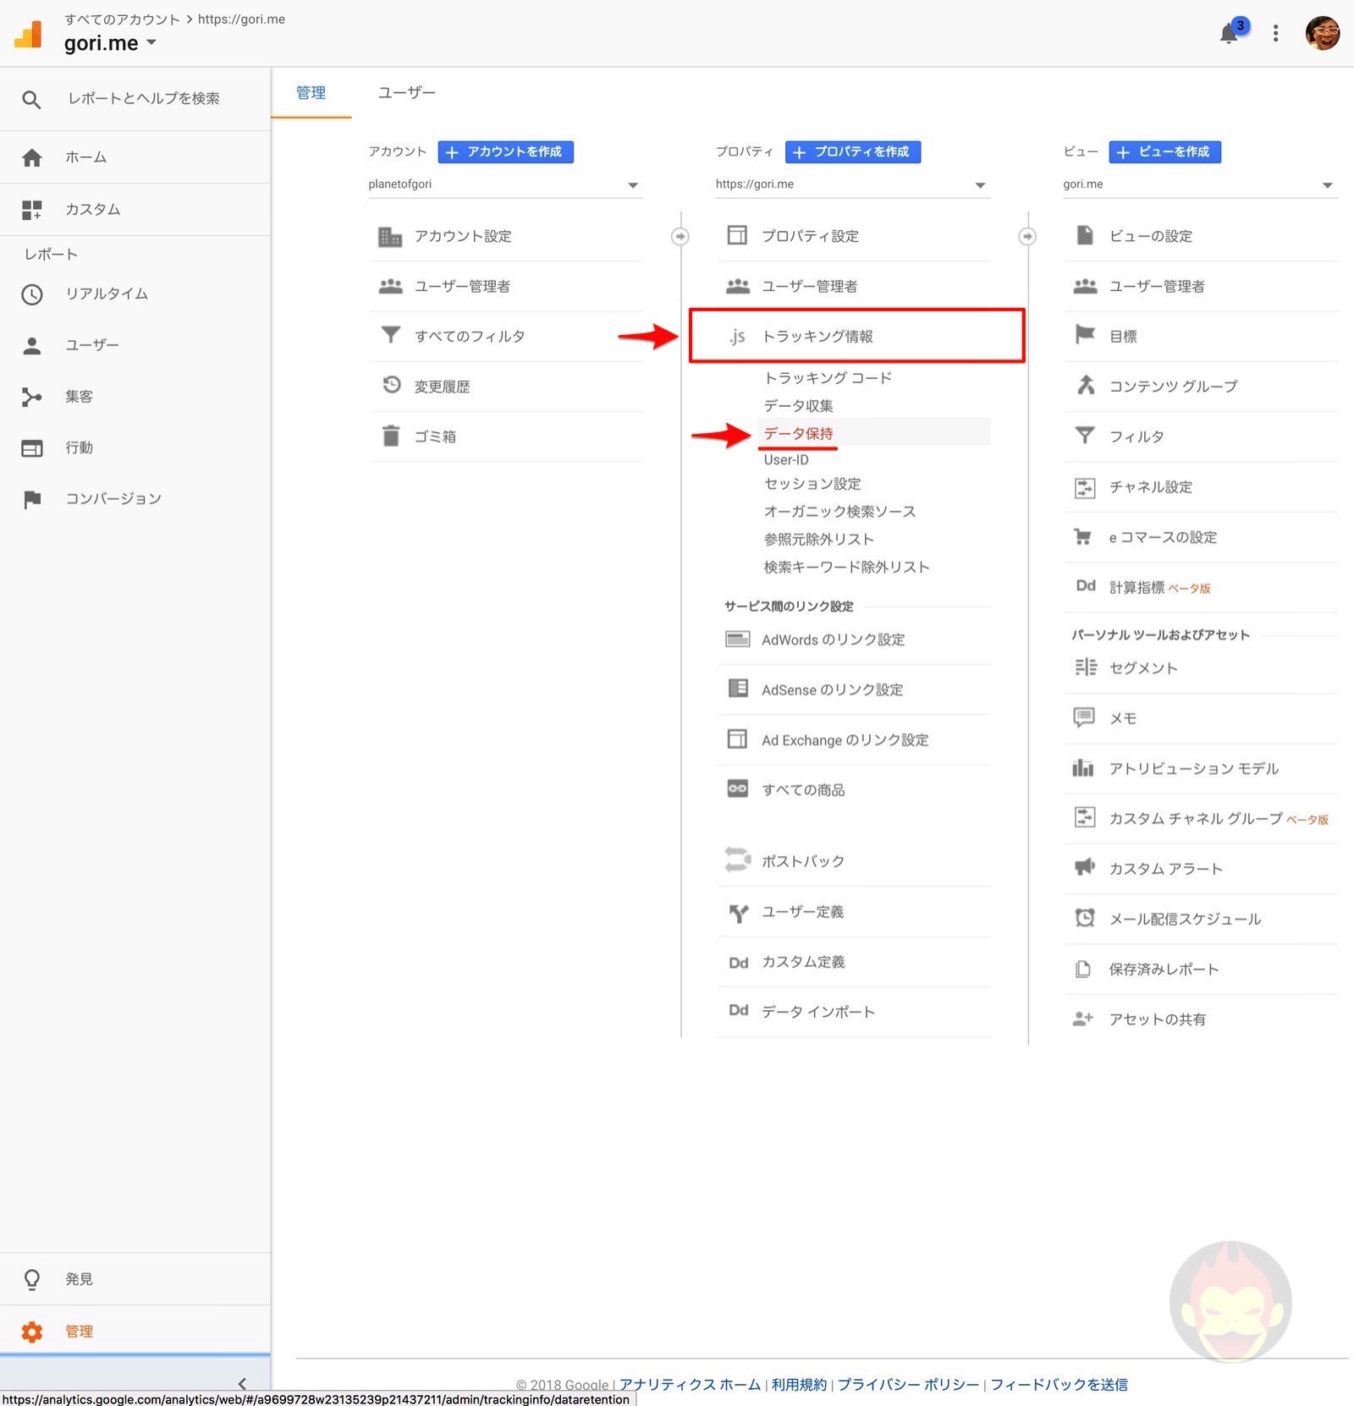Image resolution: width=1354 pixels, height=1406 pixels.
Task: Click the コンバージョン flag icon
Action: pos(32,499)
